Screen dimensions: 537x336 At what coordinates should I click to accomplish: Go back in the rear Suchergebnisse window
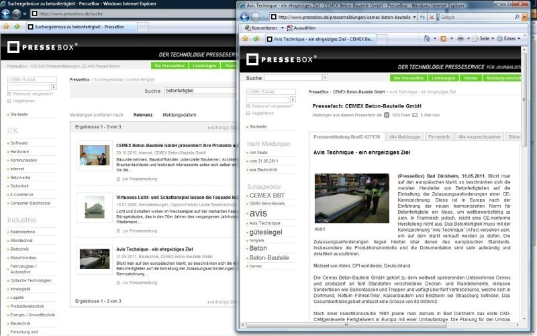tap(5, 13)
